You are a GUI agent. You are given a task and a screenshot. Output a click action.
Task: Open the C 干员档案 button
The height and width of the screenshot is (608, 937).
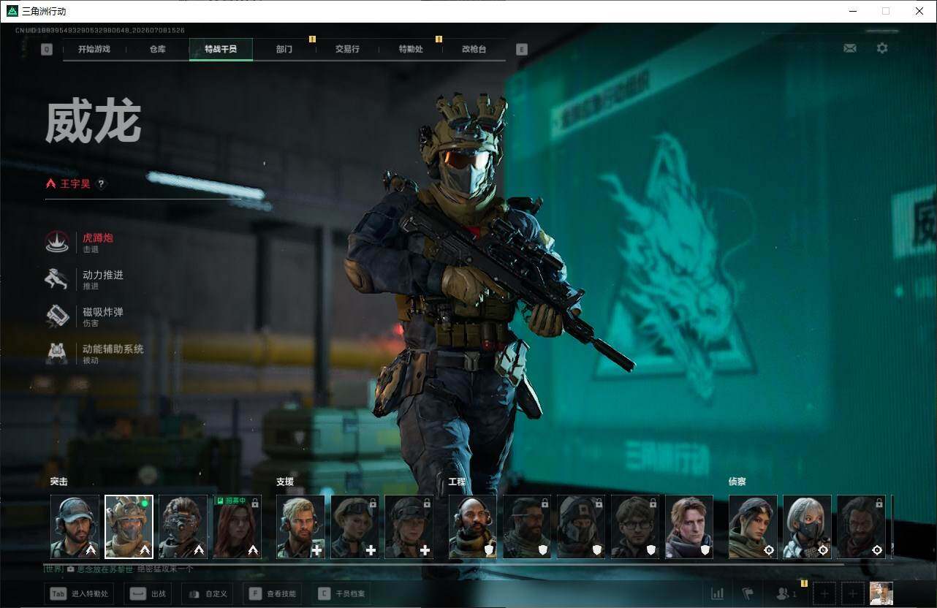click(341, 593)
